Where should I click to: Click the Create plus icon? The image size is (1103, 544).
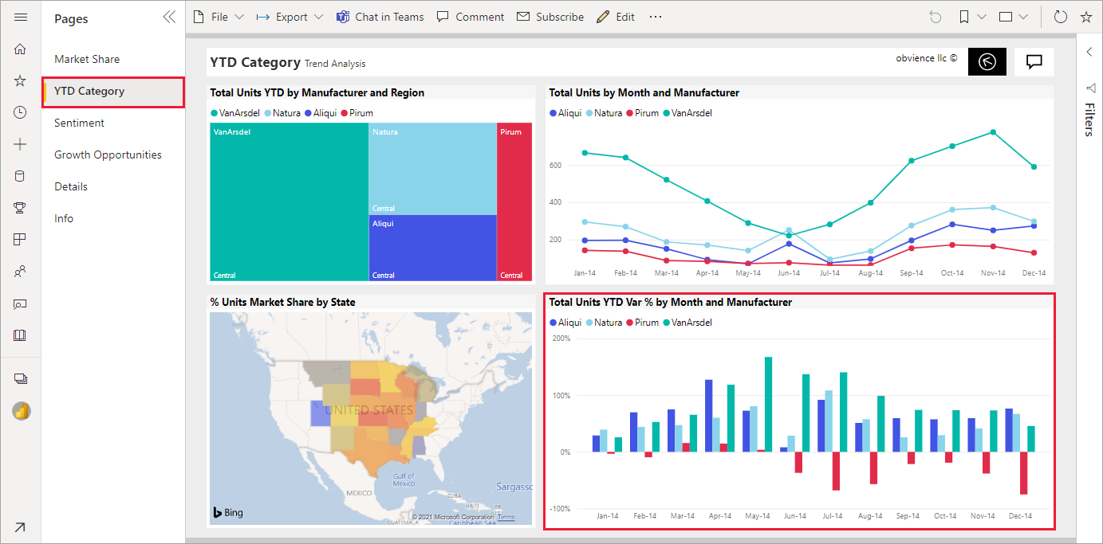[21, 144]
